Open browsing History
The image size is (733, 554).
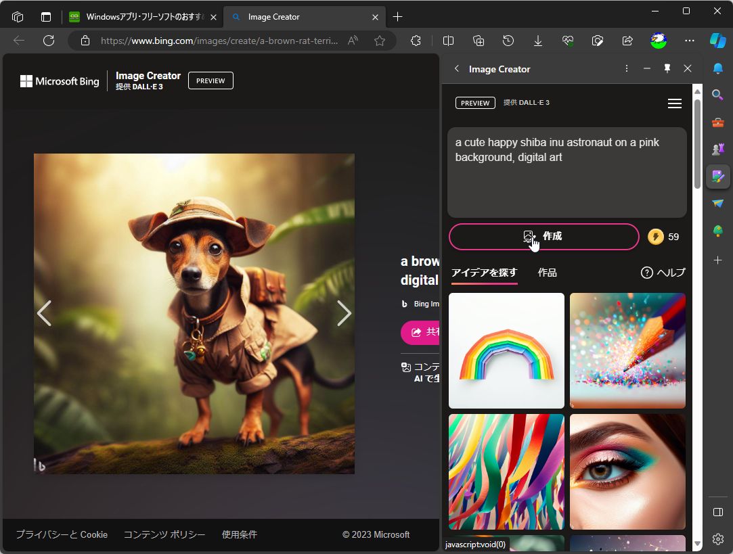pyautogui.click(x=508, y=41)
